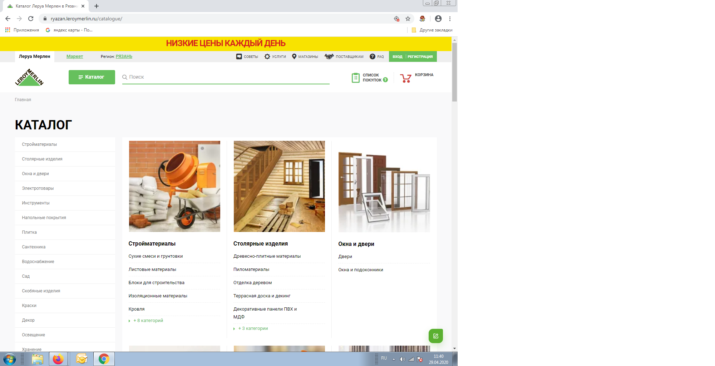Click Chrome icon in taskbar
715x366 pixels.
coord(104,359)
